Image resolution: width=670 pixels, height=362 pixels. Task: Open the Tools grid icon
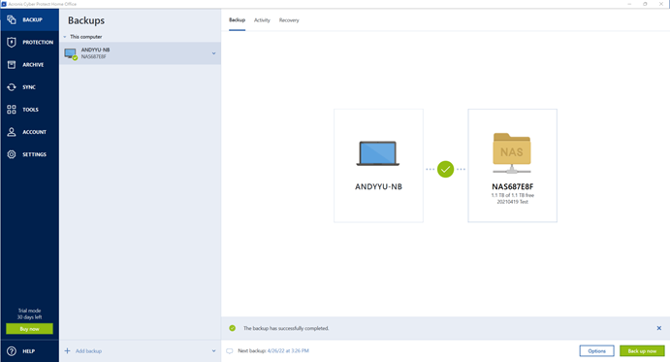point(12,110)
